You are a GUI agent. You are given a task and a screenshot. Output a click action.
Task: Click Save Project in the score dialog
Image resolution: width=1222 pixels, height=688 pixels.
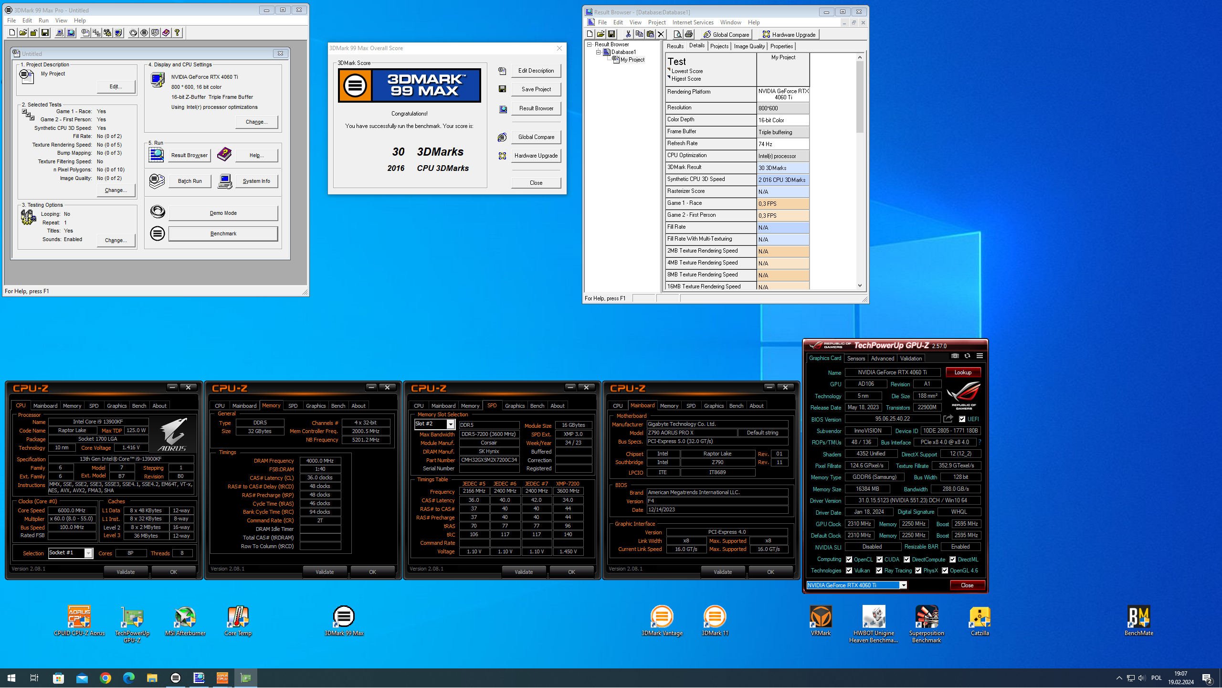click(536, 89)
